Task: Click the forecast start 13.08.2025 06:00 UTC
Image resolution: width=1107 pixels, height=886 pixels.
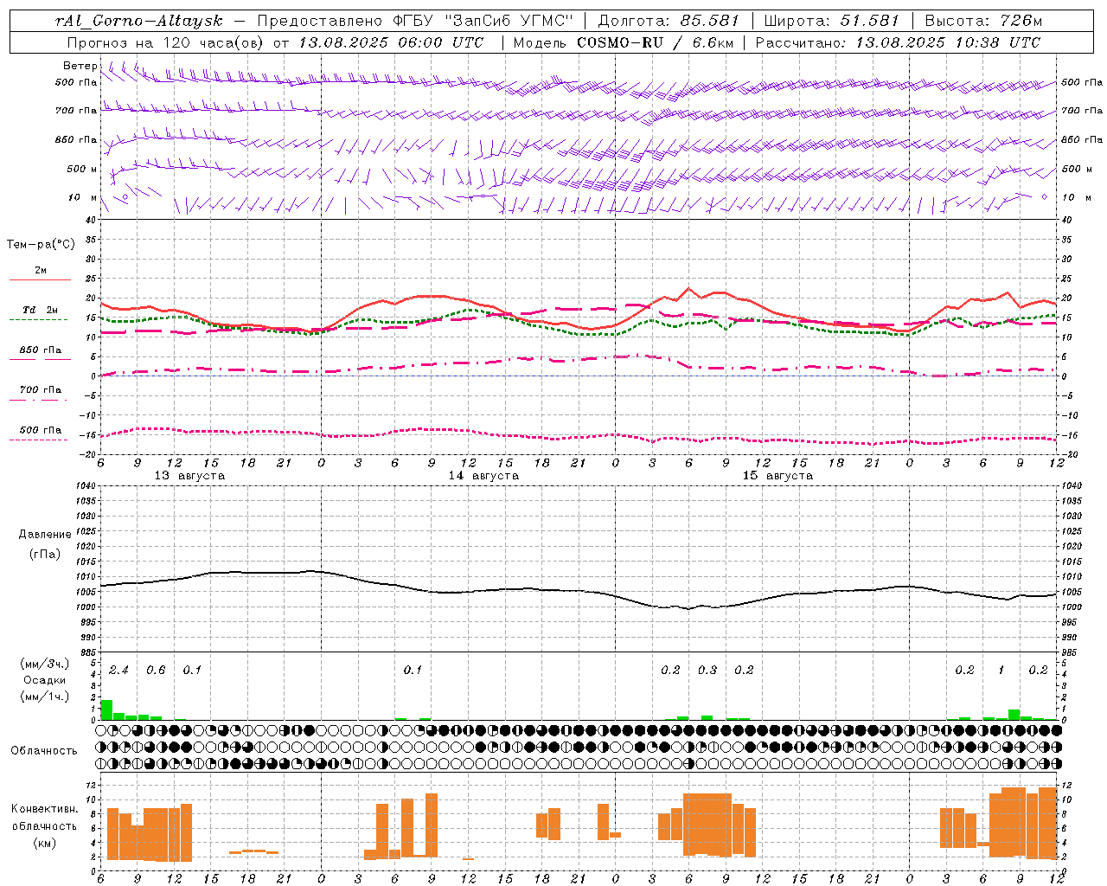Action: point(391,42)
